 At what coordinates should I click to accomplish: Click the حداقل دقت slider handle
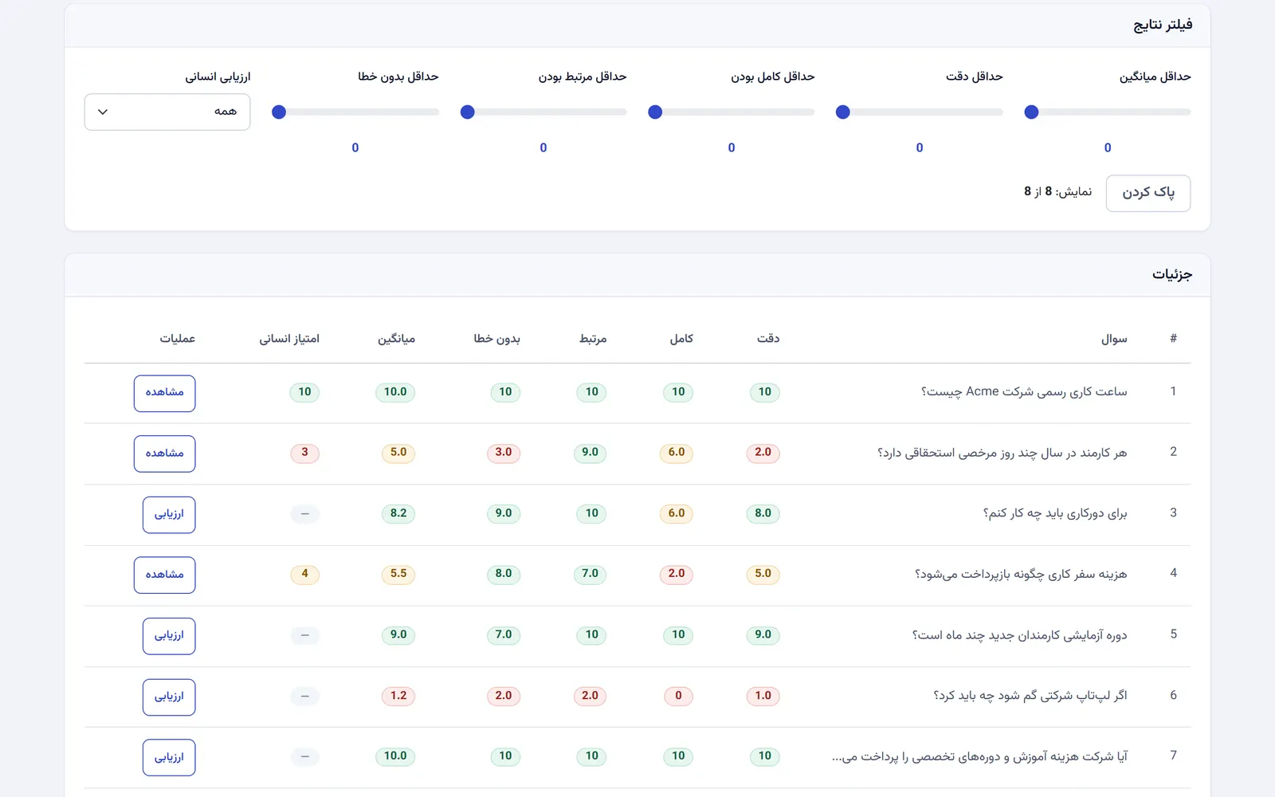tap(843, 112)
